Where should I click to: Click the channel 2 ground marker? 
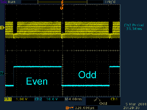[2, 73]
